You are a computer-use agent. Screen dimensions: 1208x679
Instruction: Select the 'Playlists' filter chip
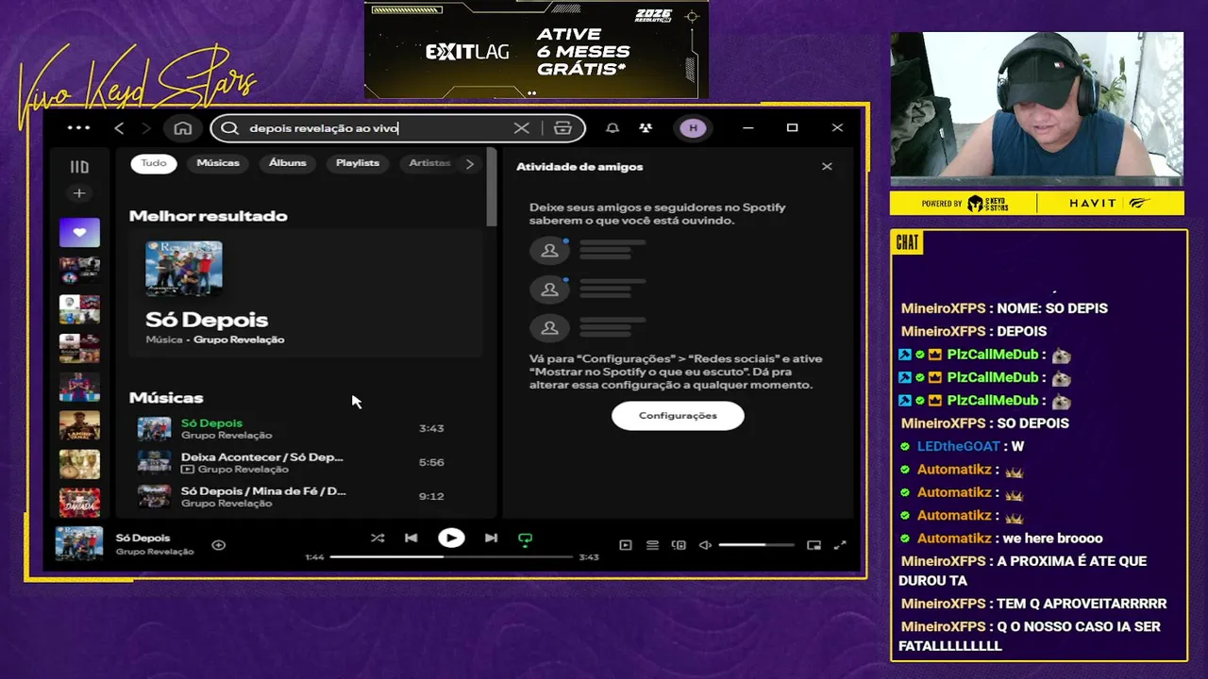click(x=358, y=163)
